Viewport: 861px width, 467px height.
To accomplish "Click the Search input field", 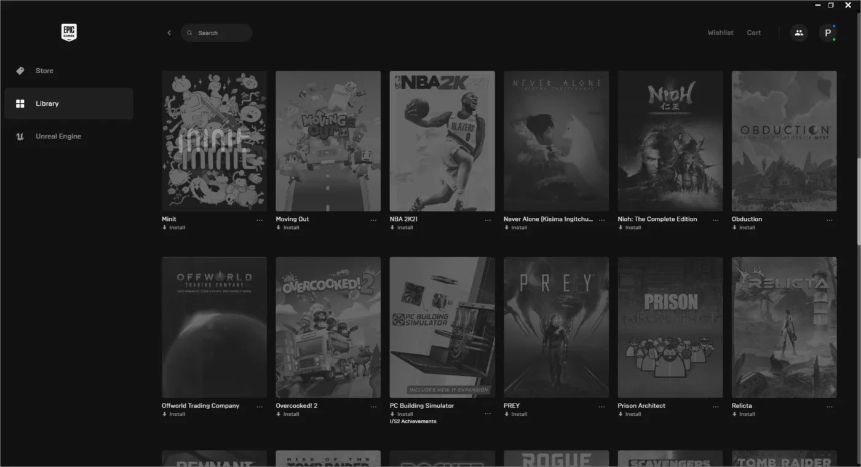I will [216, 33].
